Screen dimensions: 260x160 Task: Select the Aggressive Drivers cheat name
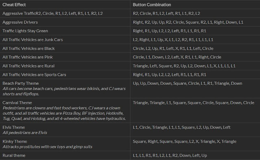click(20, 22)
